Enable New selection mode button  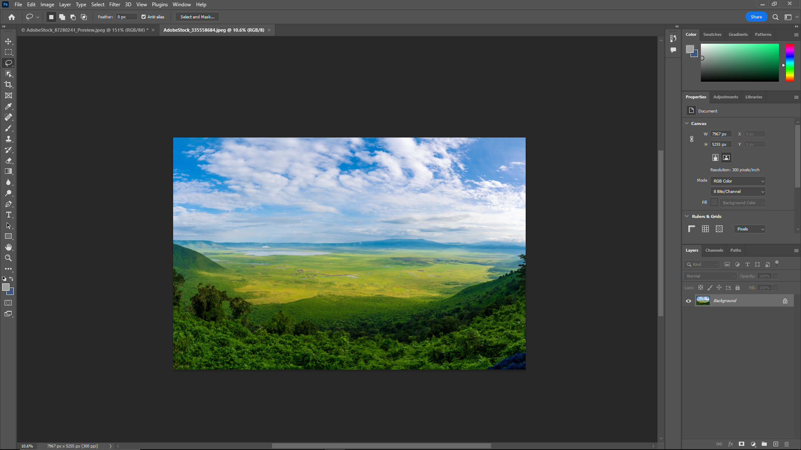coord(51,17)
